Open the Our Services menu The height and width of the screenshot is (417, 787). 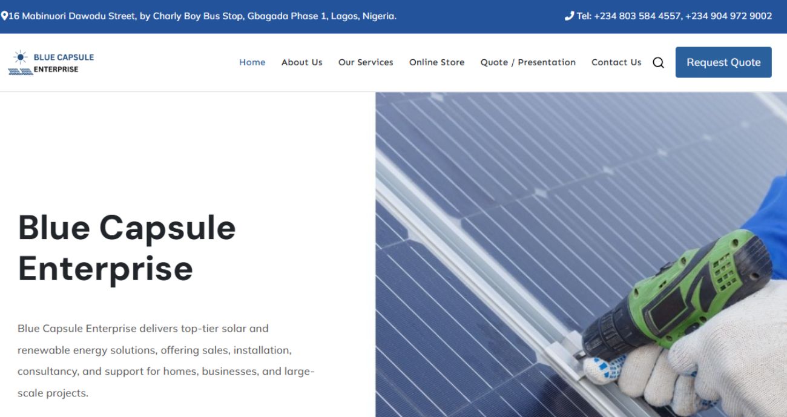[366, 62]
